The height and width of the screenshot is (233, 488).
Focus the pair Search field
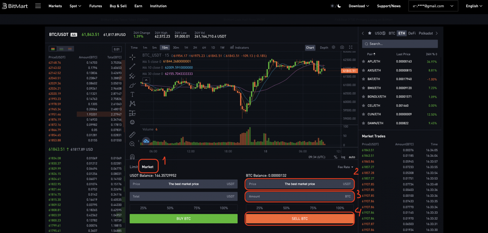pos(400,44)
